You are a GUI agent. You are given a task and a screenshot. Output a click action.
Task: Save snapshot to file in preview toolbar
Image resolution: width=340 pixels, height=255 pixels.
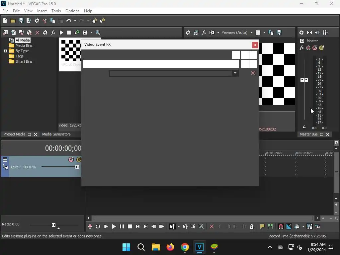point(279,33)
